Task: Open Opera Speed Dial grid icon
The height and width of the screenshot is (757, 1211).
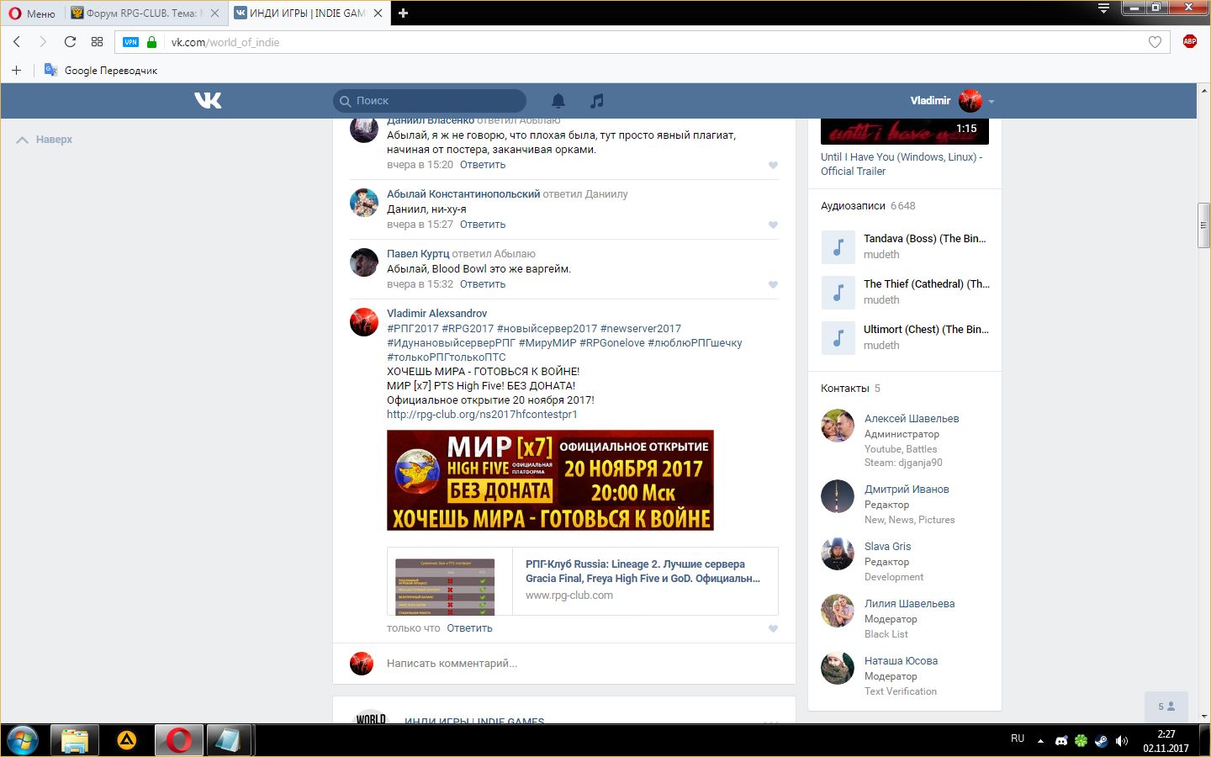Action: [97, 42]
